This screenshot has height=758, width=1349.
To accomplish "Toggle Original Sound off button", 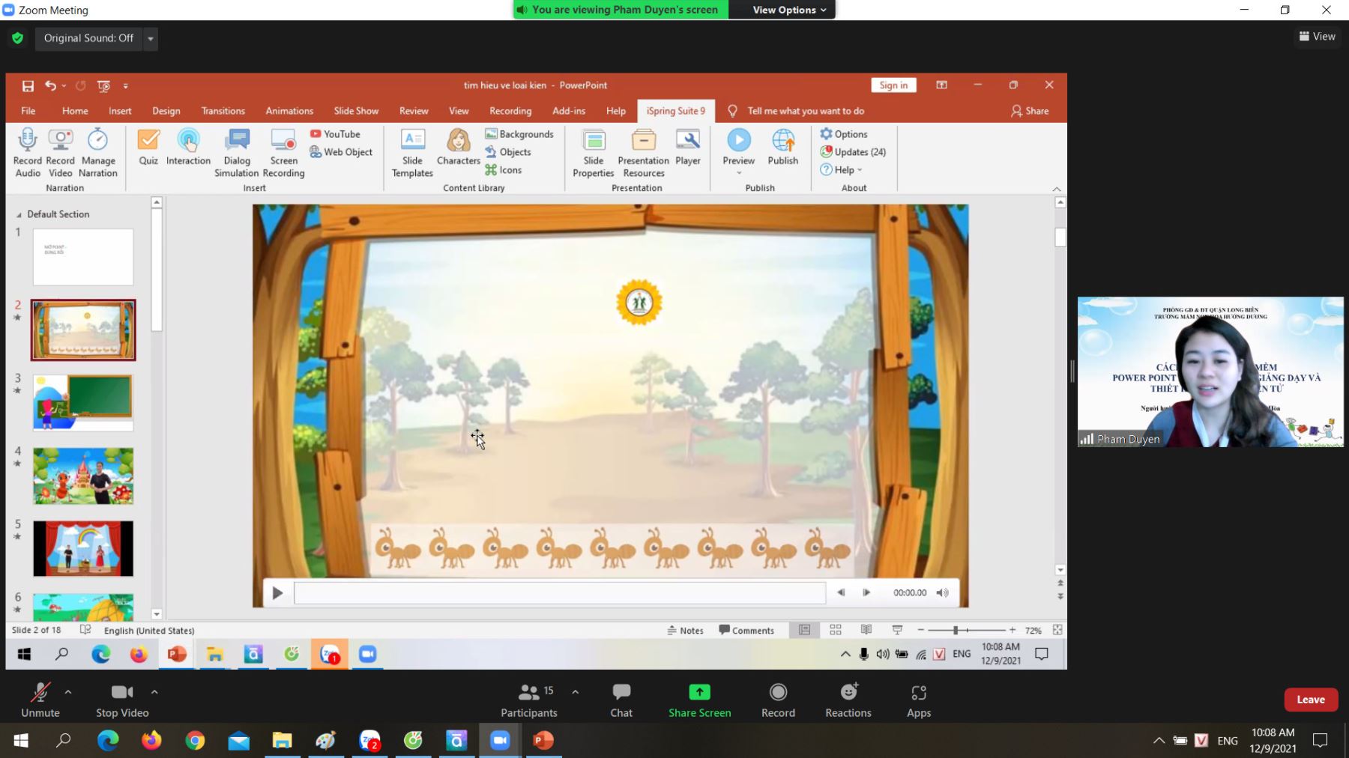I will pos(88,38).
